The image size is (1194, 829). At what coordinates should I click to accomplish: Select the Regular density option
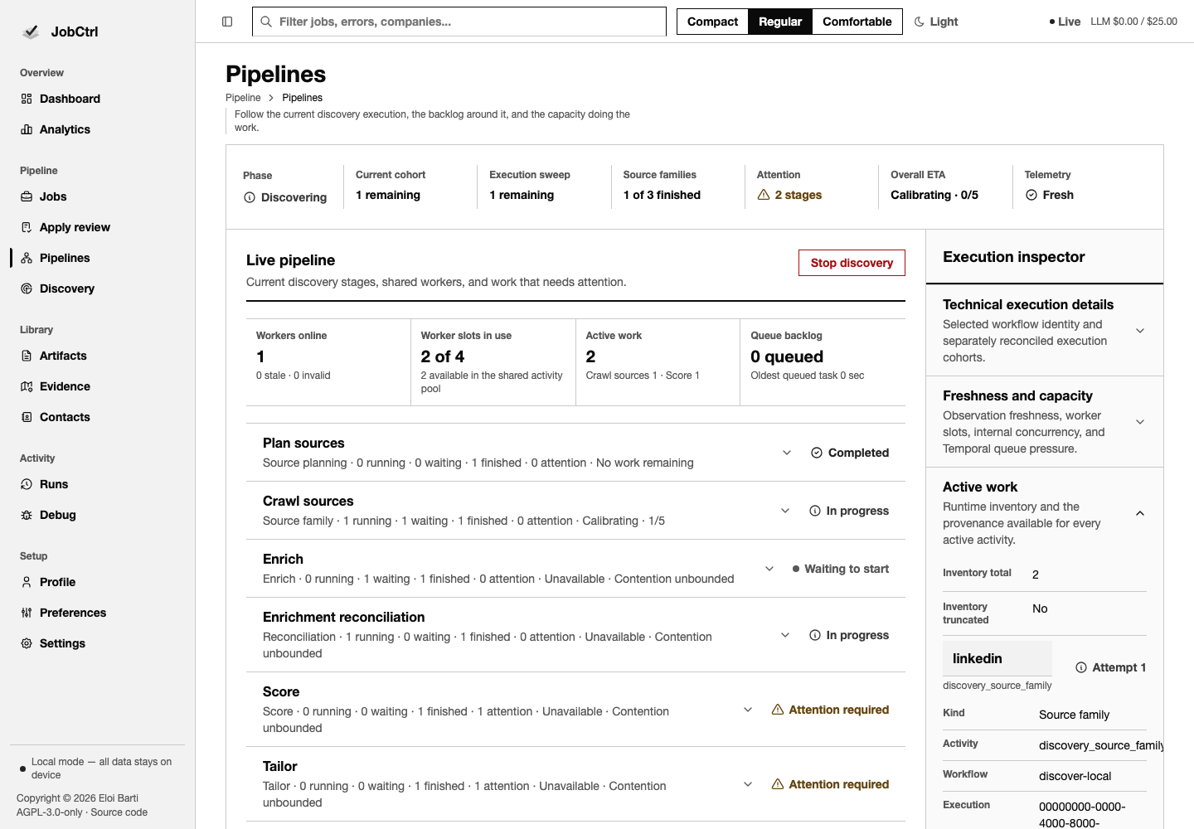point(780,22)
